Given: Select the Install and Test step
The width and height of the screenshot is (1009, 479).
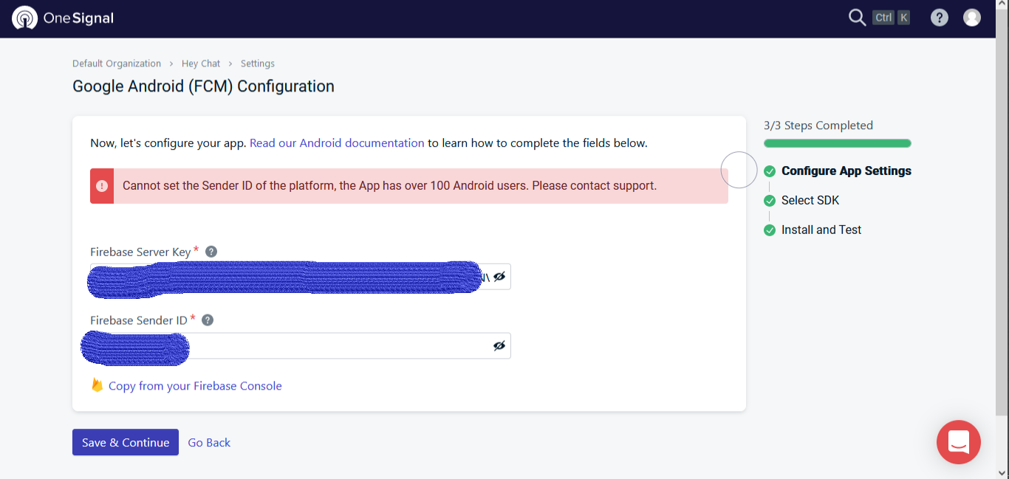Looking at the screenshot, I should tap(821, 230).
